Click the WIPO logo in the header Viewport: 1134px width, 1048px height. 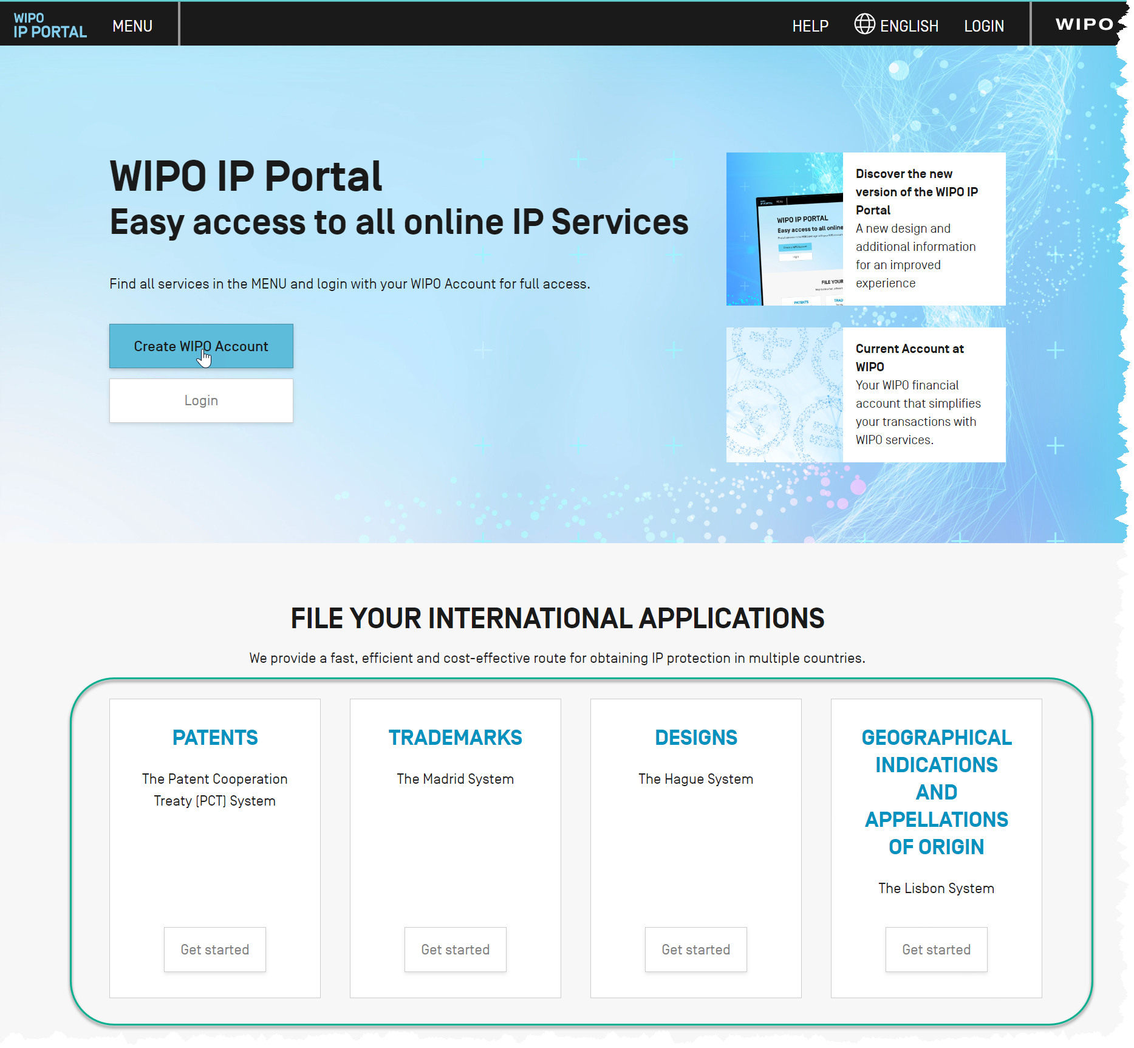[x=1084, y=24]
